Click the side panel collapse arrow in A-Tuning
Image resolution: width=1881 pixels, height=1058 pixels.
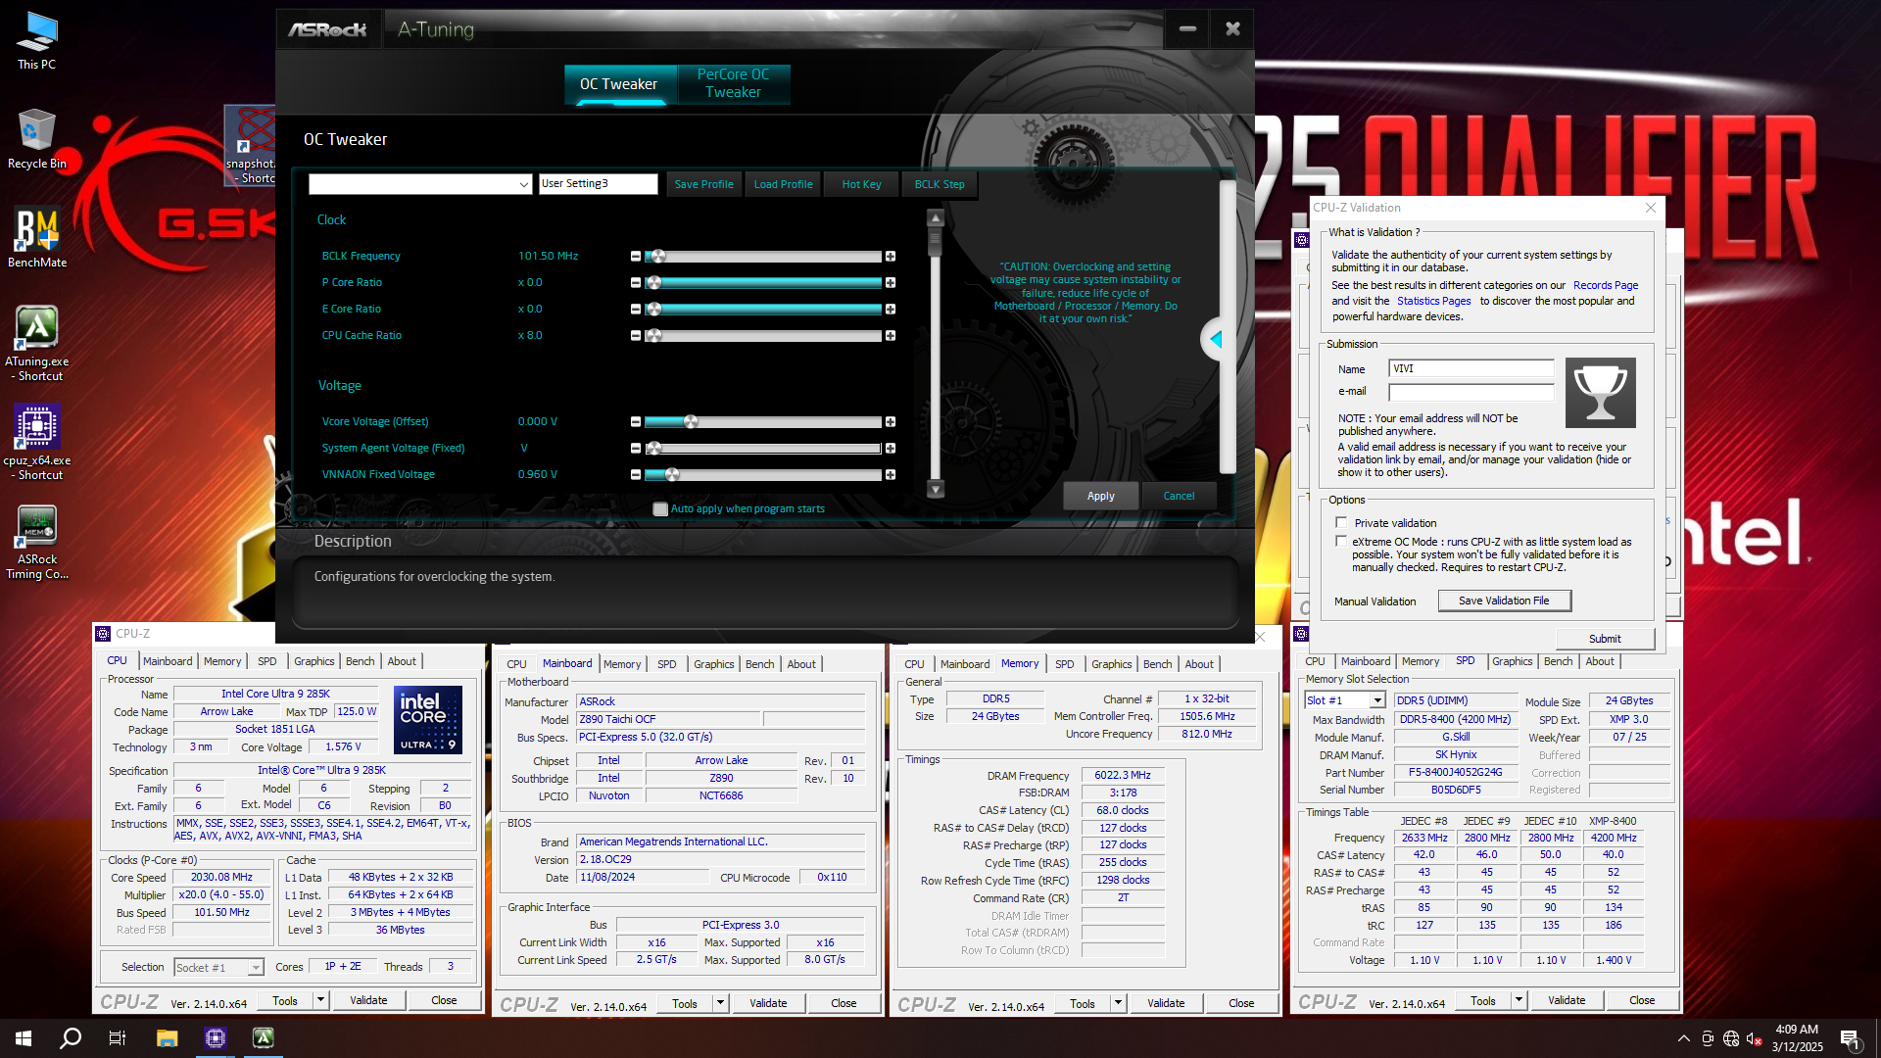[x=1216, y=339]
